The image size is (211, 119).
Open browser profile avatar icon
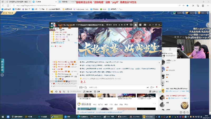tap(203, 6)
